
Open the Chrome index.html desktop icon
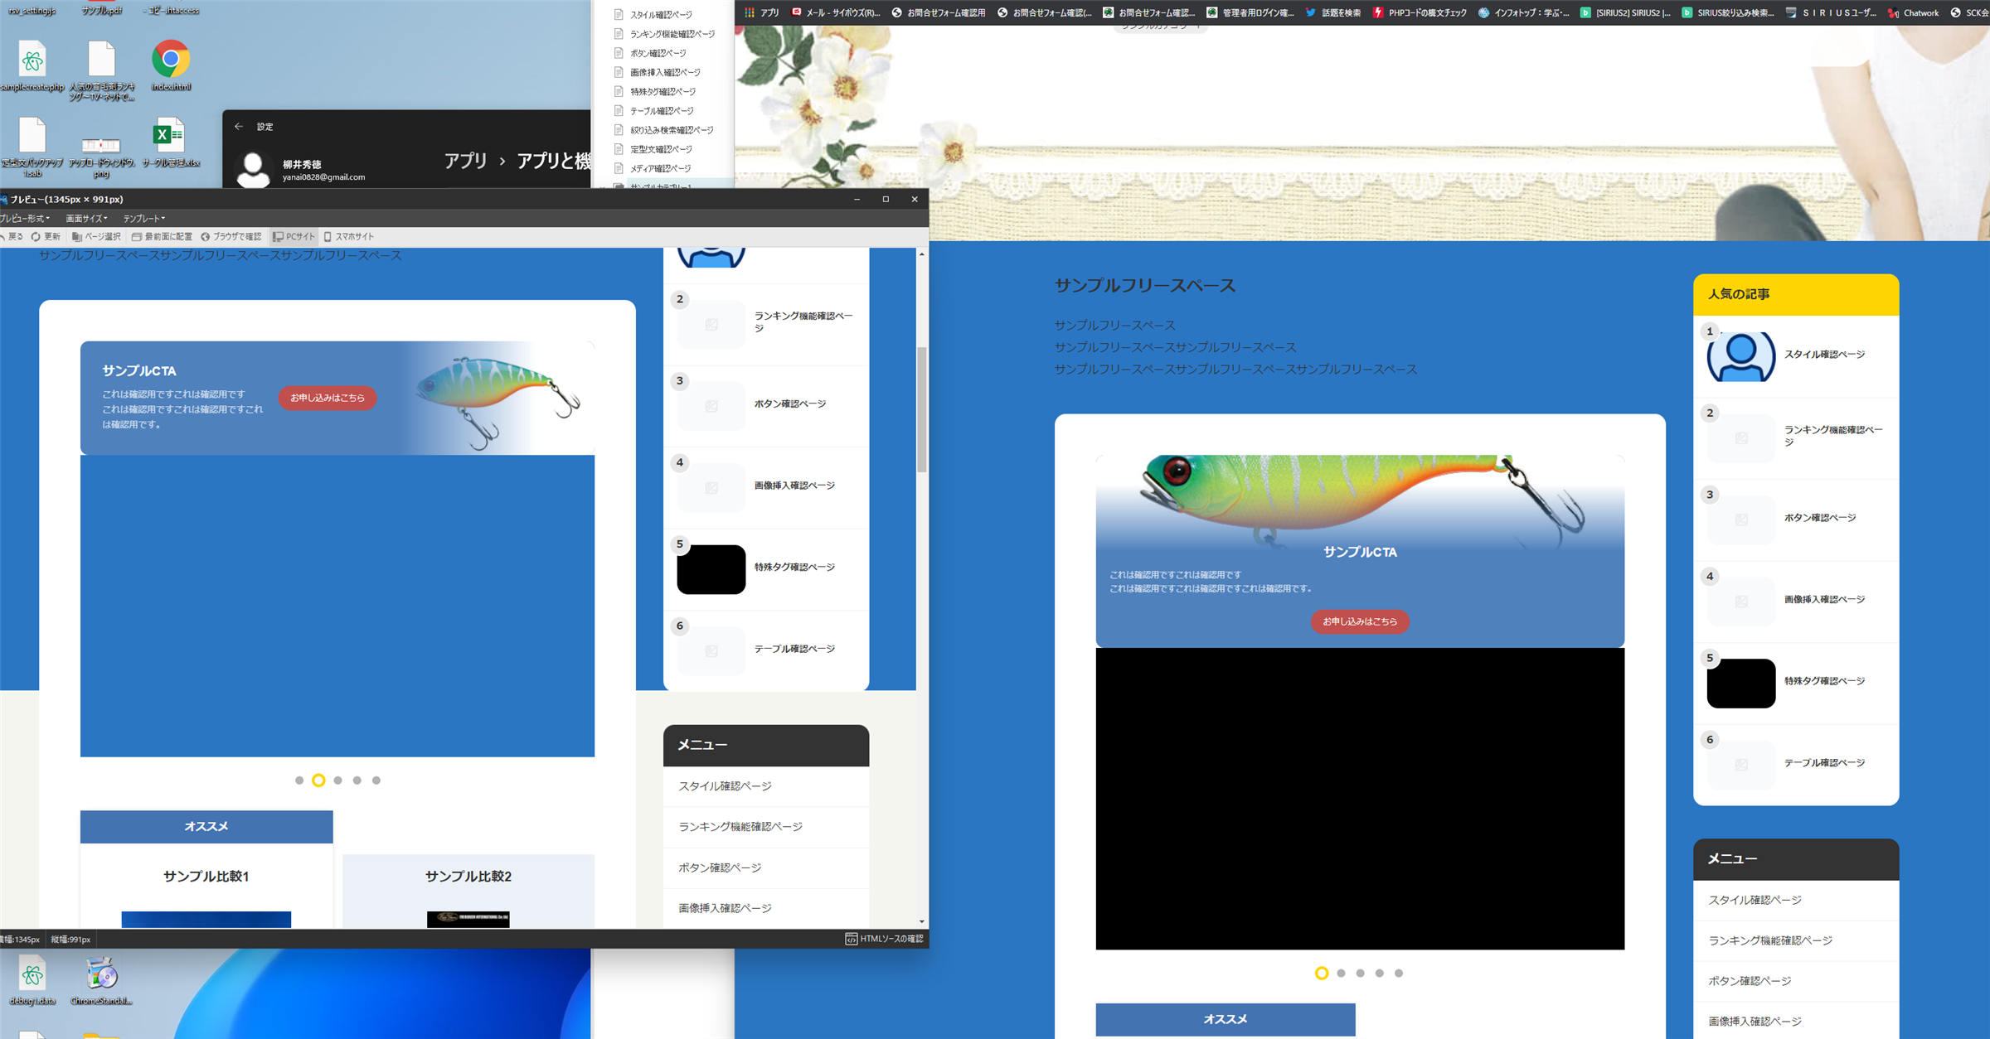171,66
